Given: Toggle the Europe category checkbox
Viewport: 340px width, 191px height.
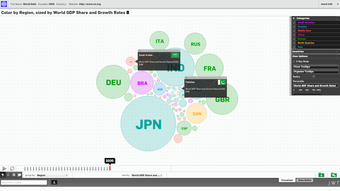Looking at the screenshot, I should tap(294, 39).
